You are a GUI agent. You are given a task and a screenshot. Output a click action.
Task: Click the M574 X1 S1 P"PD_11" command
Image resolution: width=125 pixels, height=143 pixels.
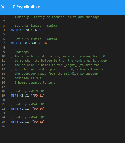[28, 96]
